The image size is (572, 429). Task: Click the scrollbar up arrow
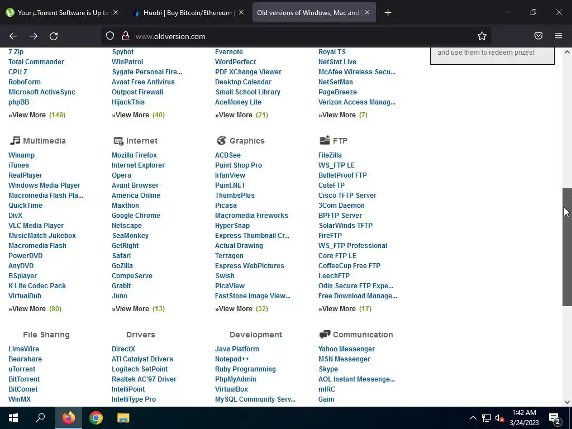(x=567, y=52)
